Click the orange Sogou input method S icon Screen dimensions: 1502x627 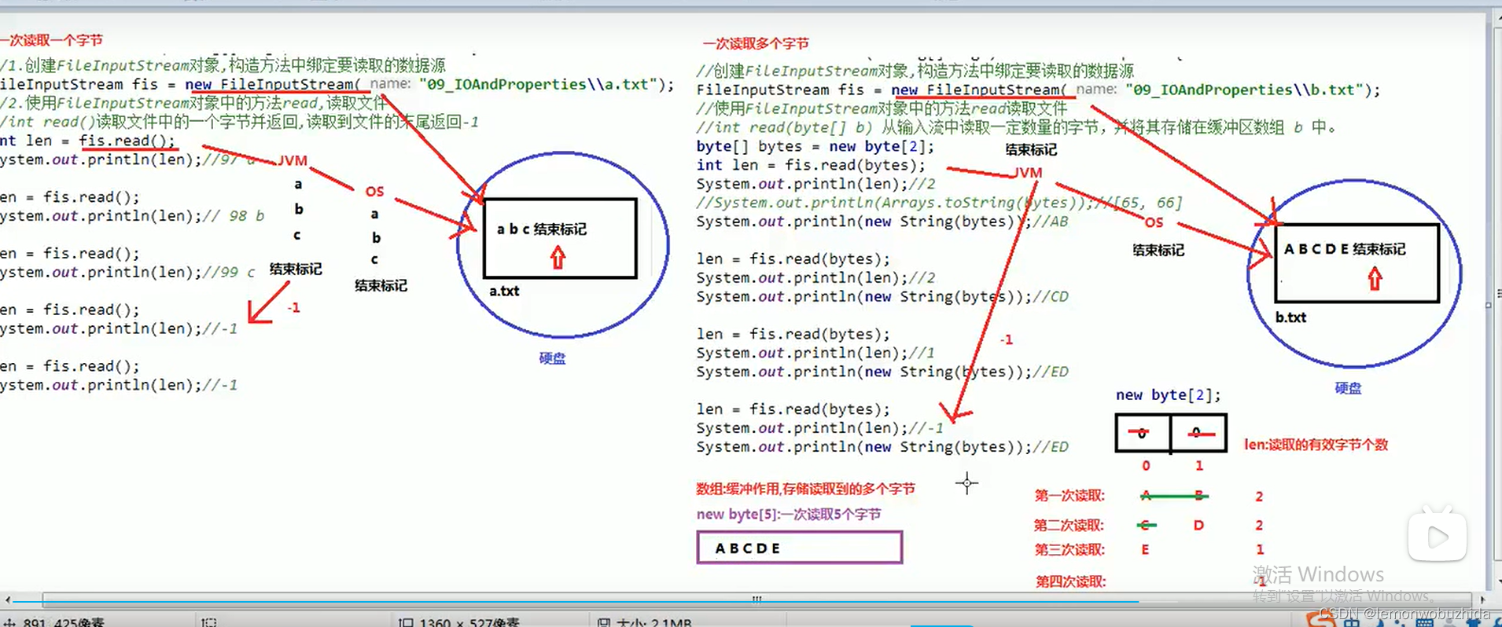tap(1321, 620)
